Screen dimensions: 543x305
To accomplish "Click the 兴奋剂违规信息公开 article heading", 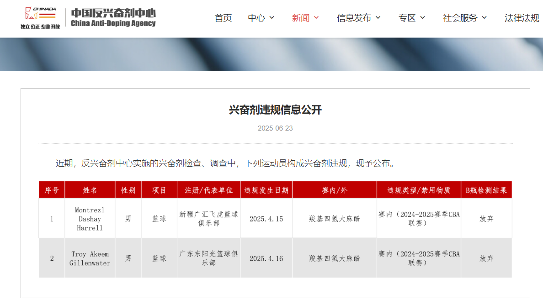I will (x=275, y=110).
